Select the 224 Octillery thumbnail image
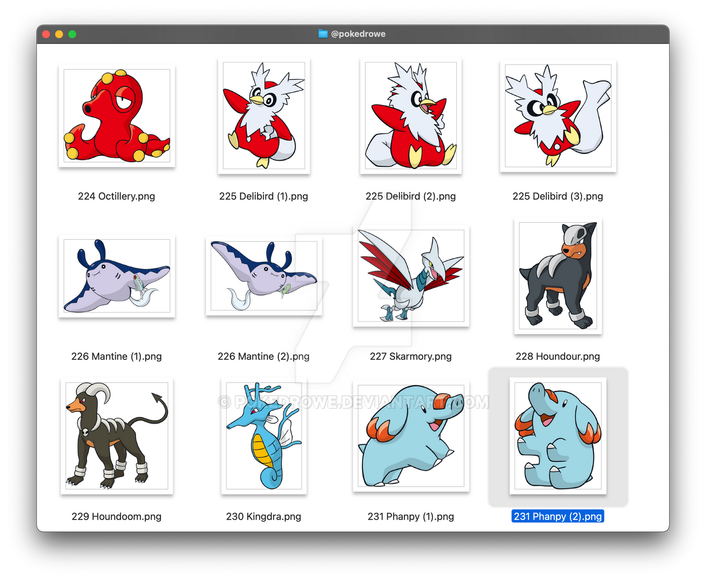This screenshot has height=580, width=706. 117,116
